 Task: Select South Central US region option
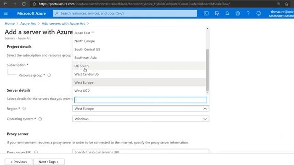[139, 49]
